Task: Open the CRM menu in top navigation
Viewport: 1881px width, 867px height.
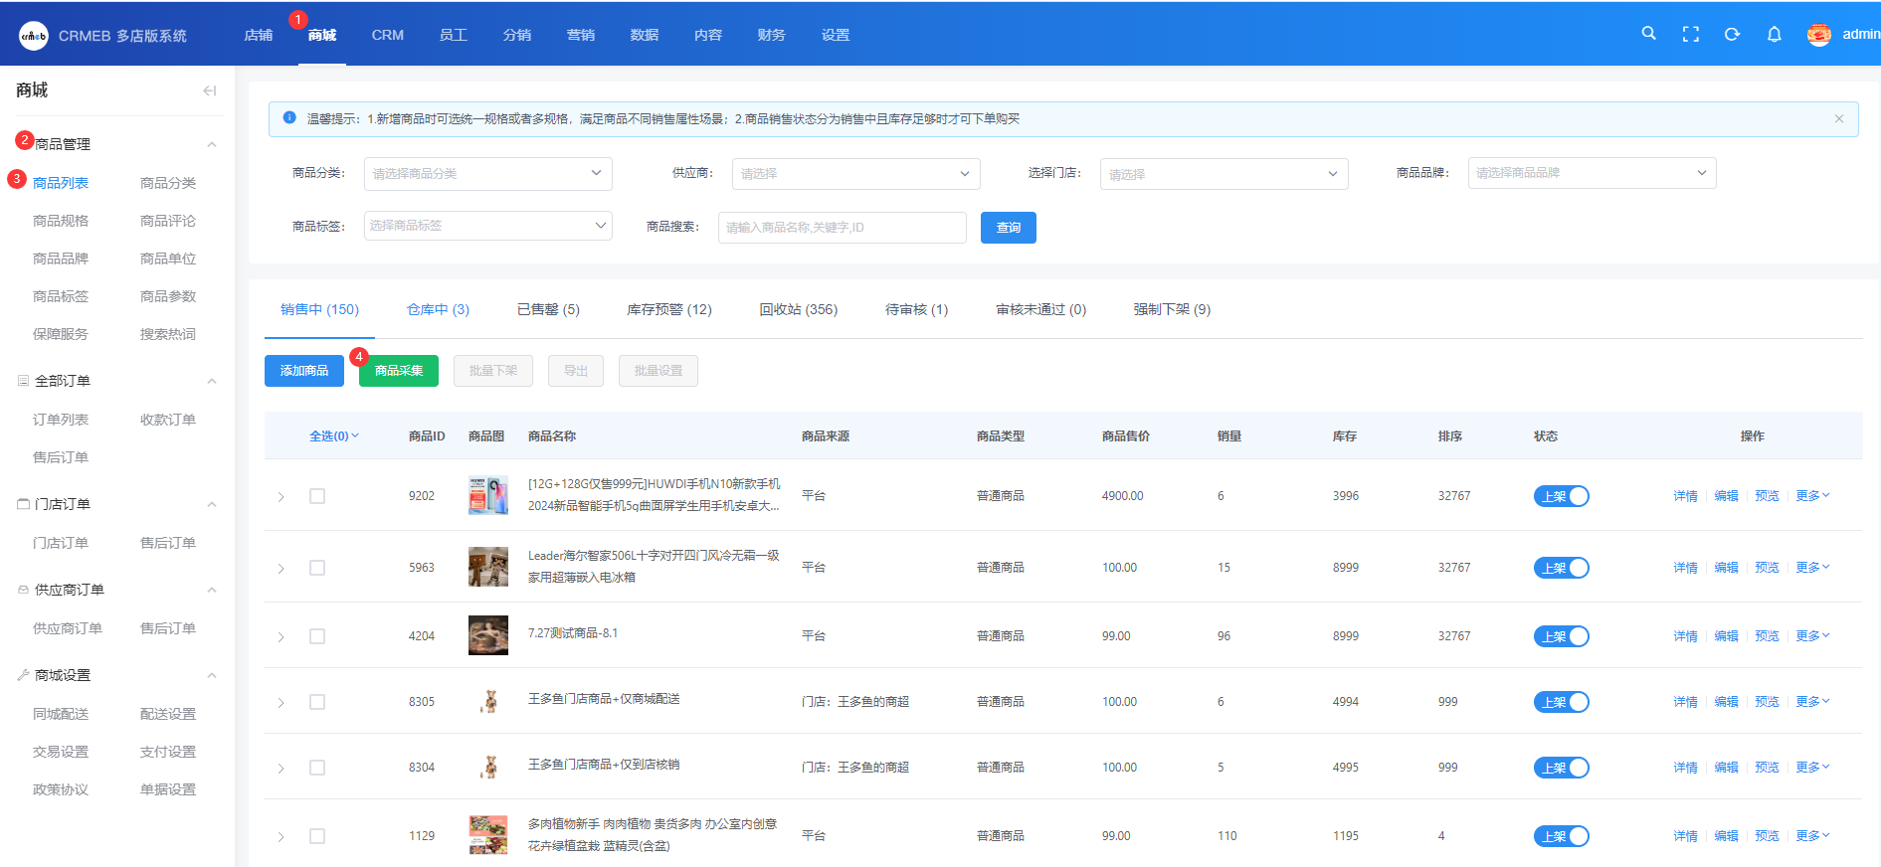Action: (x=387, y=35)
